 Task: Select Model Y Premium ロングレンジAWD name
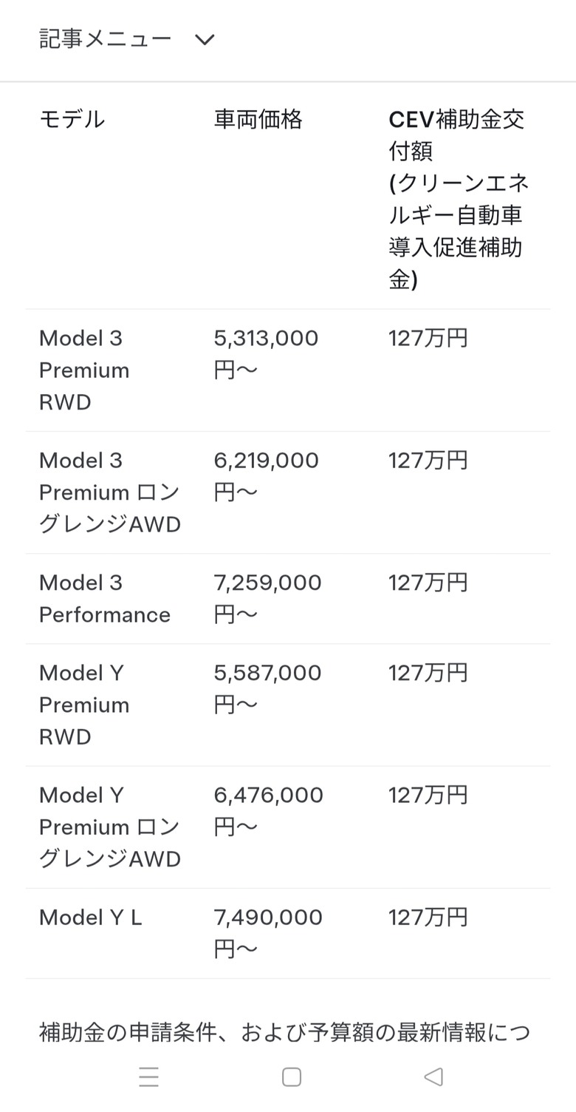pos(110,827)
